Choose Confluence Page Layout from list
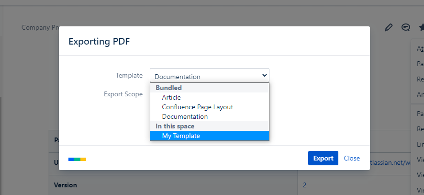This screenshot has height=195, width=424. pos(197,107)
